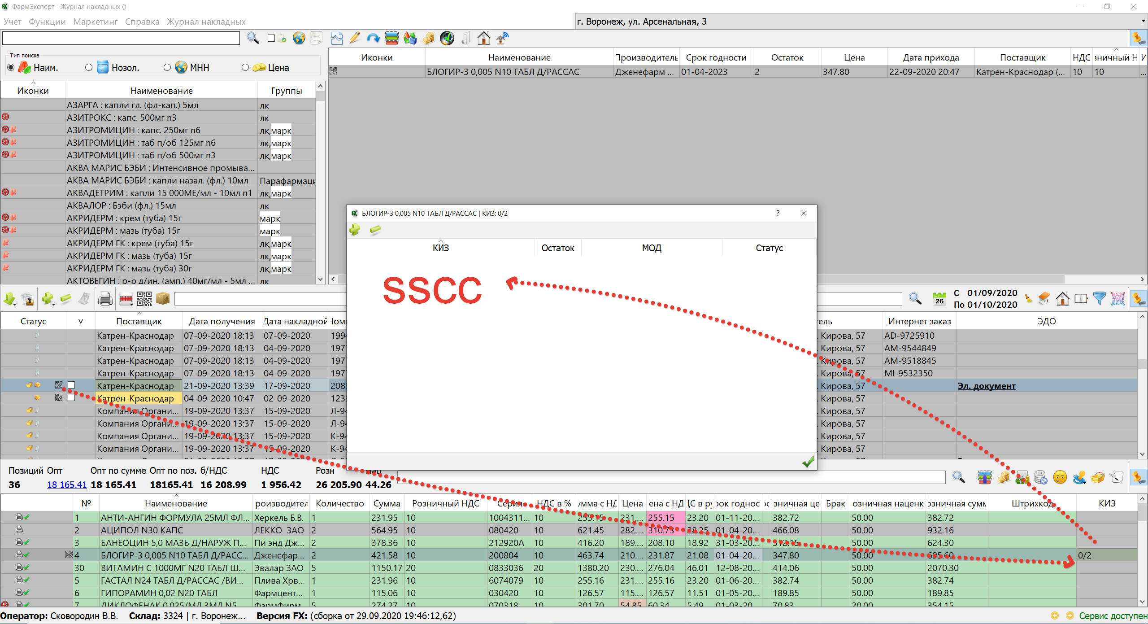Open the calendar date picker icon
Screen dimensions: 1148x624
click(939, 298)
